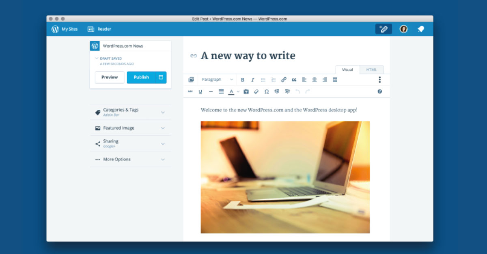Insert special character with omega icon

[x=267, y=92]
